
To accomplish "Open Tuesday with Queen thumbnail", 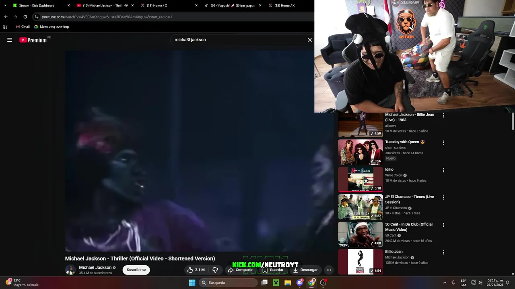I will 360,152.
